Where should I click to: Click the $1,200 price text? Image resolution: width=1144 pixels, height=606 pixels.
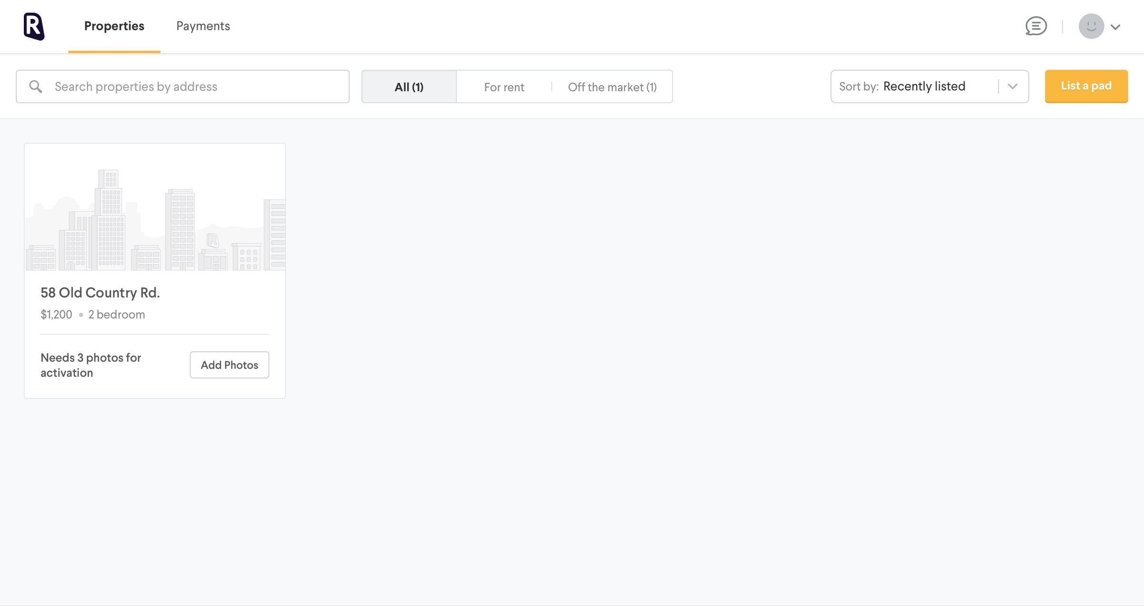(56, 314)
